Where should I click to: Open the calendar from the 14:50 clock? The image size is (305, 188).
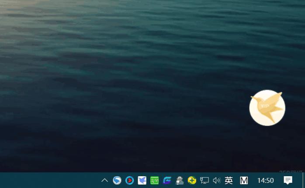(265, 180)
